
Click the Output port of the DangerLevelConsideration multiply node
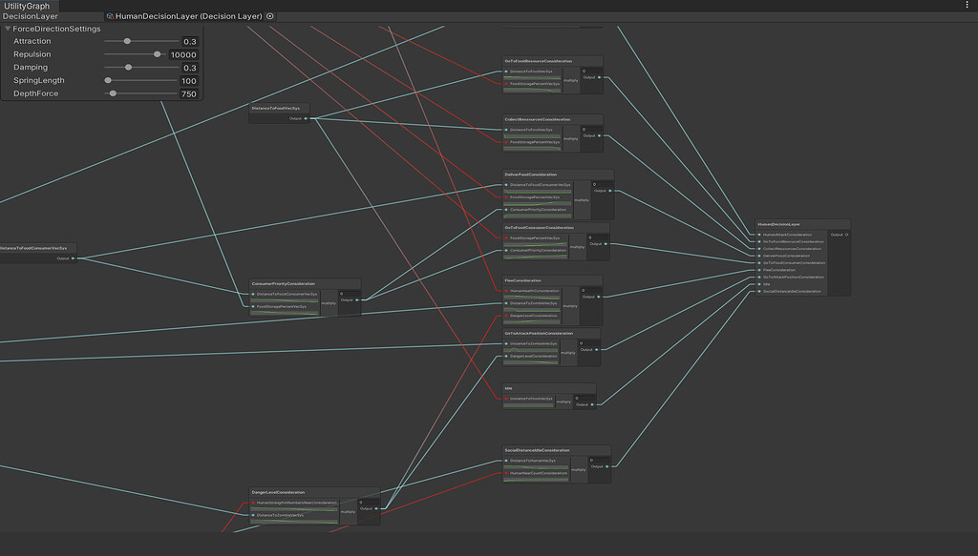(376, 508)
